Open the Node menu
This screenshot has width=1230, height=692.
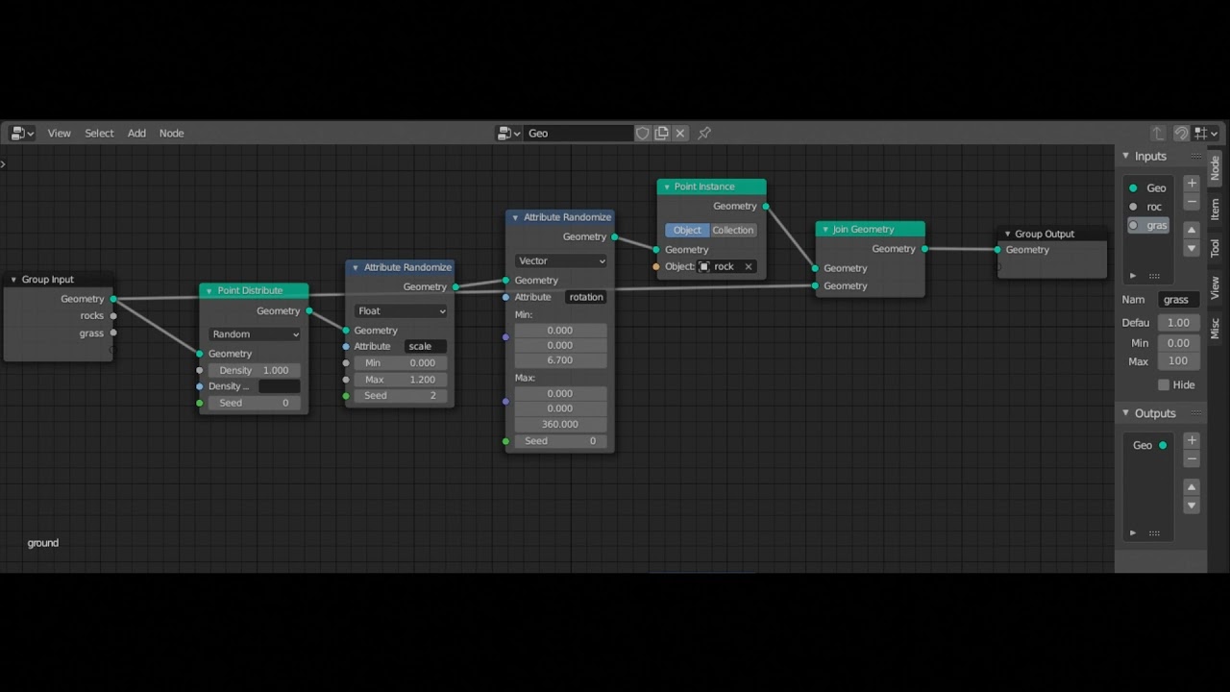tap(171, 134)
